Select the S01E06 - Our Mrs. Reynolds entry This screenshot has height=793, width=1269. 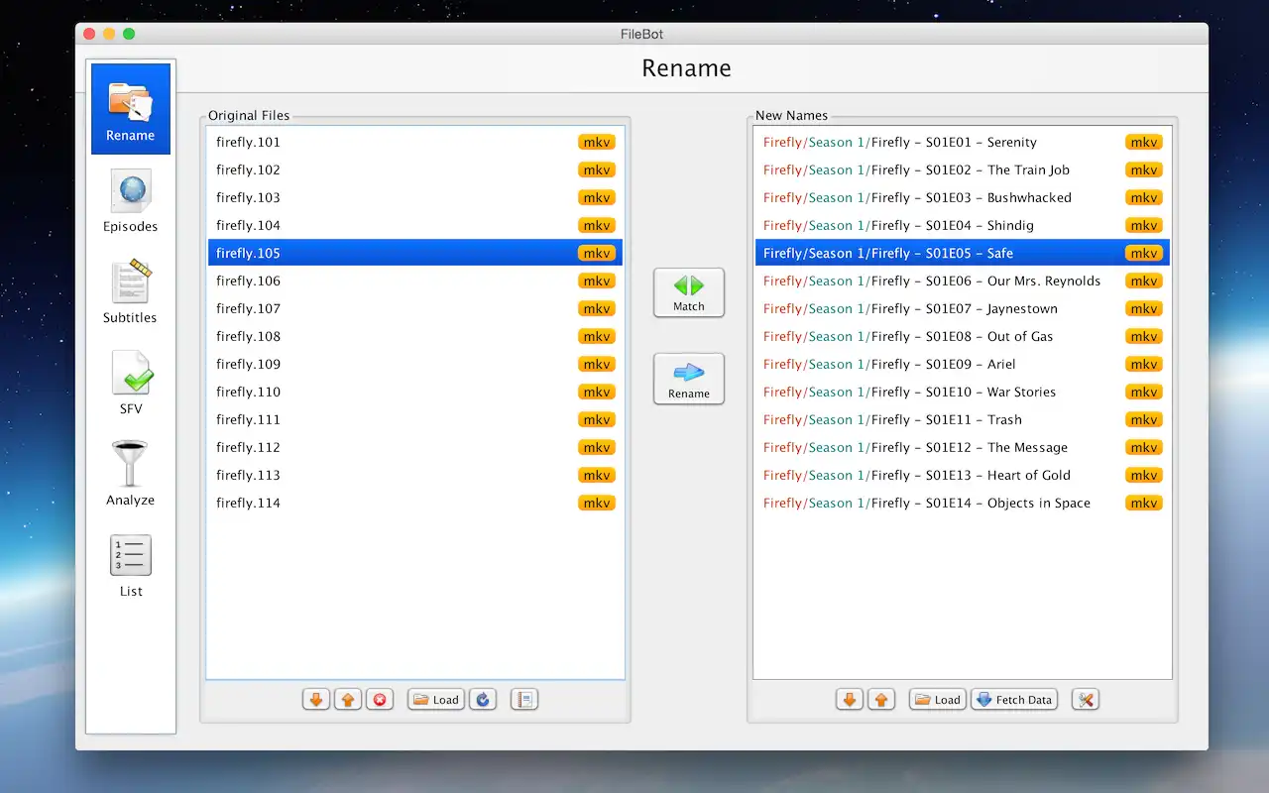963,281
